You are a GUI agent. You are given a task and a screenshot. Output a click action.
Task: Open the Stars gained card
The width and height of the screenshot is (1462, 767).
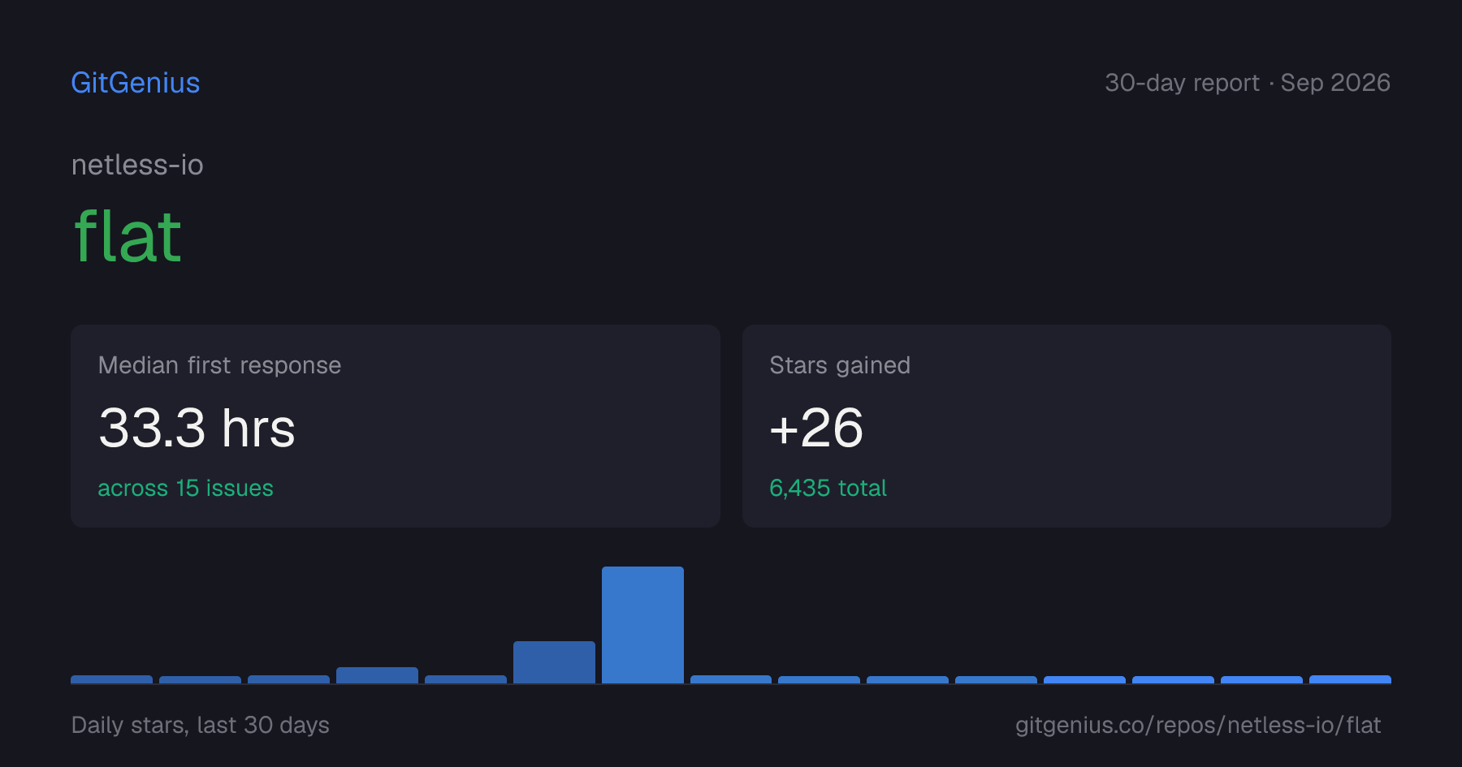pyautogui.click(x=1066, y=426)
